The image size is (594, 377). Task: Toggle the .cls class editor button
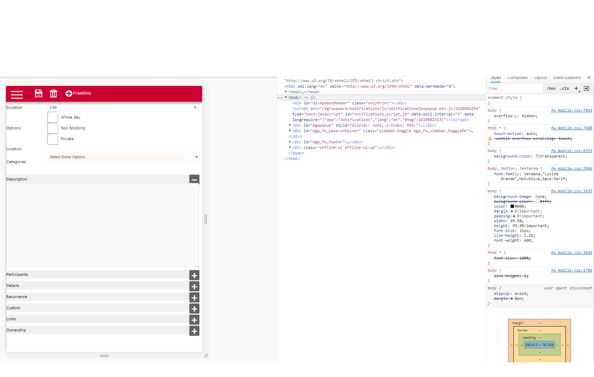[564, 89]
